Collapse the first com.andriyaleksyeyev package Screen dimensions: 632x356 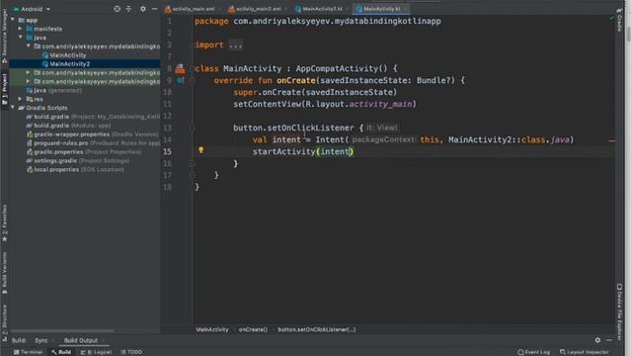(29, 46)
